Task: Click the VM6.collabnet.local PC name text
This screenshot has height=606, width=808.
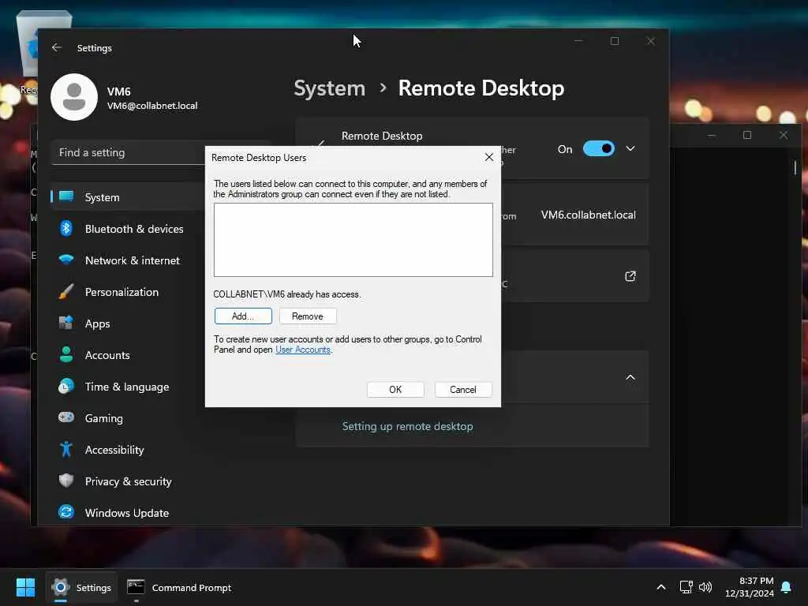Action: 588,215
